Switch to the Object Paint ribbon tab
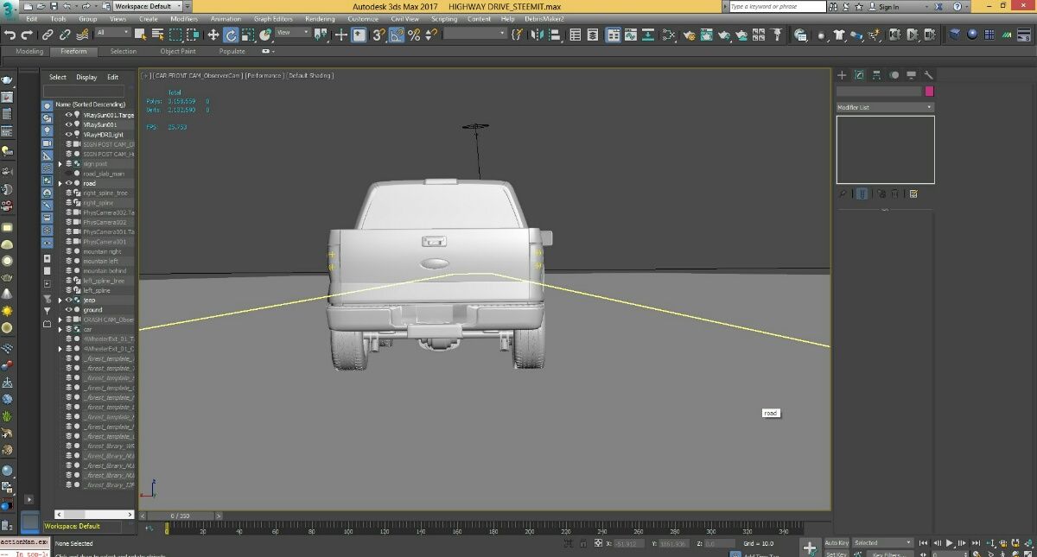The height and width of the screenshot is (557, 1037). tap(177, 51)
